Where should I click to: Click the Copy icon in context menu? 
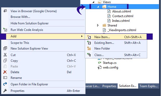point(5,60)
